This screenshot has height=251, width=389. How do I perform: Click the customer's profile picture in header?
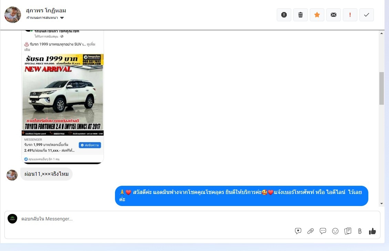(x=13, y=15)
